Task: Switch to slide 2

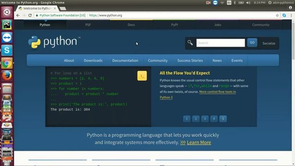Action: pos(195,119)
